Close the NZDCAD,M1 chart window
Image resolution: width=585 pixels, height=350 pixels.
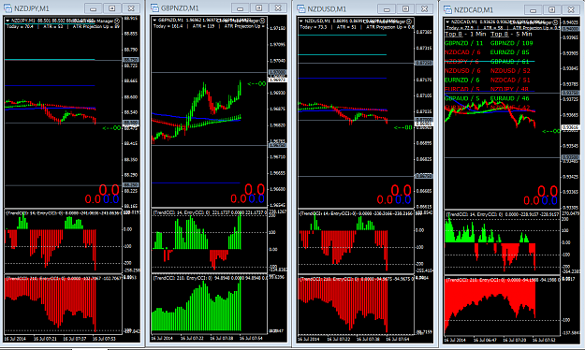point(571,10)
